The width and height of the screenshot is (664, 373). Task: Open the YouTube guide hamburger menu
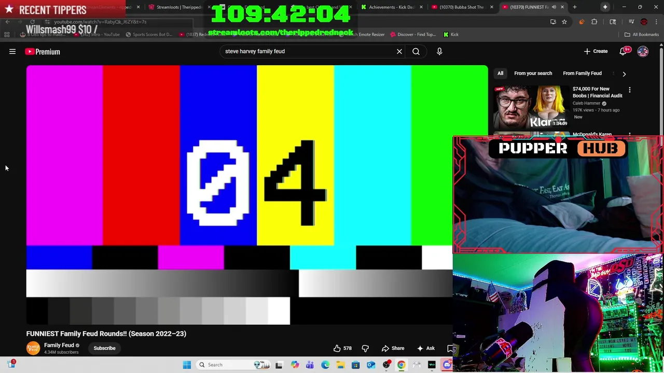pyautogui.click(x=12, y=51)
